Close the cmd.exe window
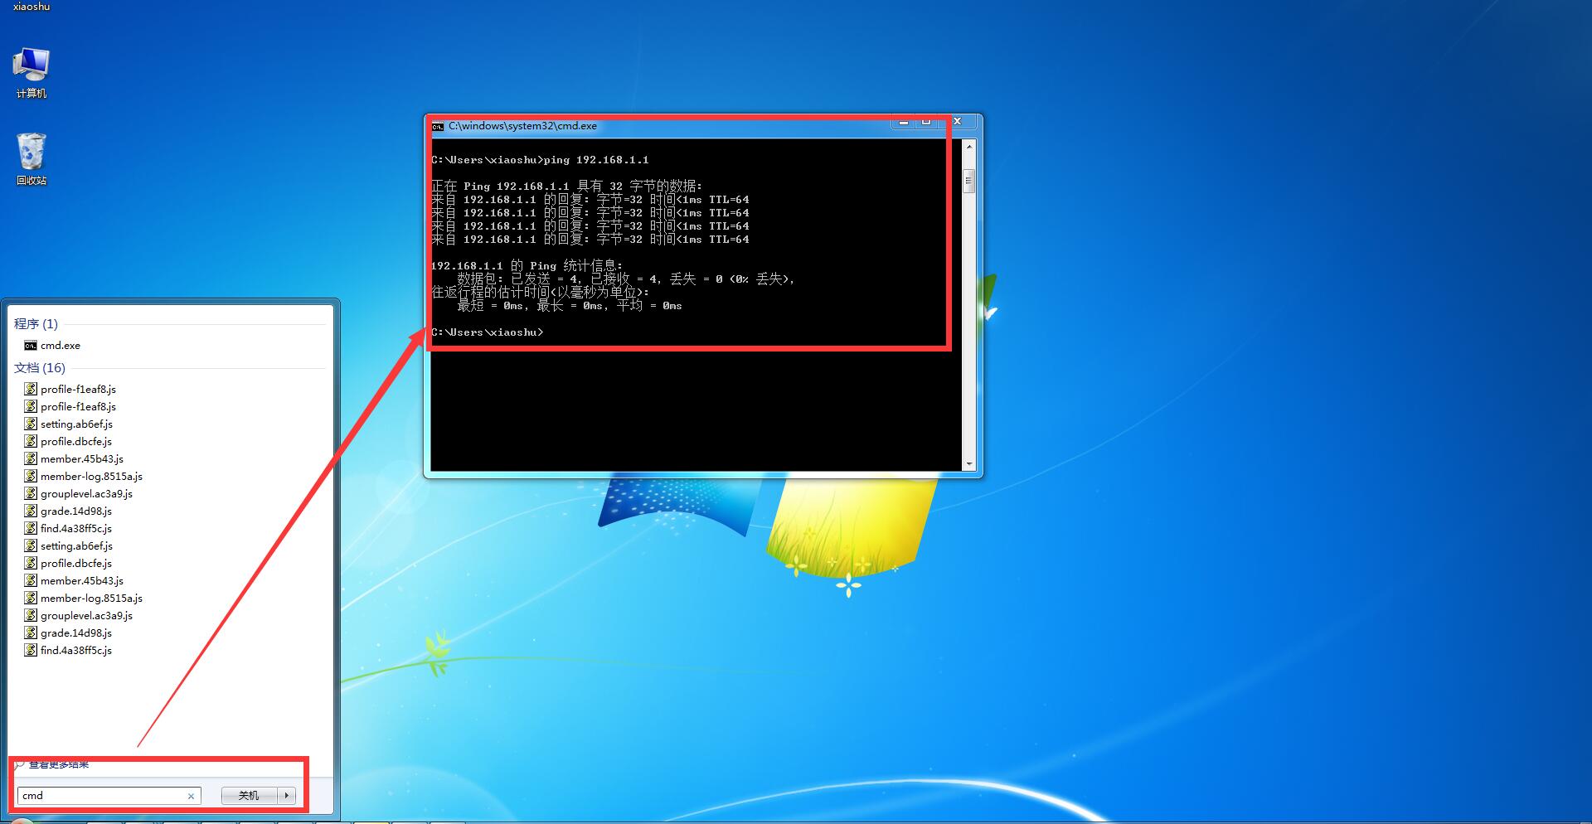The image size is (1592, 824). [958, 122]
